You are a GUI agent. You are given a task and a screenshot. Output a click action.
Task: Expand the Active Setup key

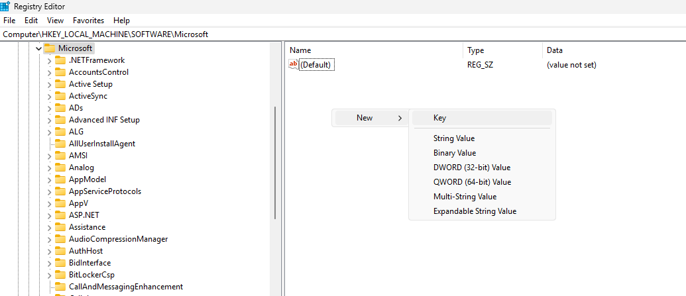[x=49, y=84]
